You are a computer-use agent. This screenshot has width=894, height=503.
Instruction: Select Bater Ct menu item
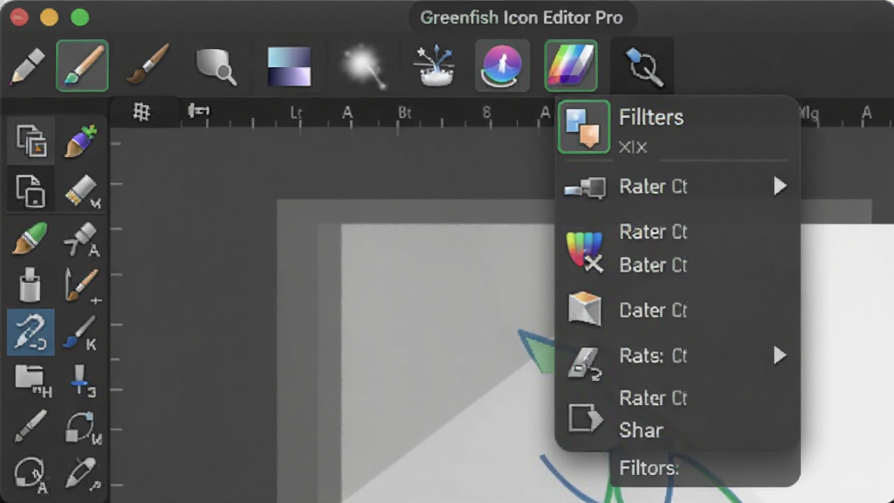click(653, 265)
